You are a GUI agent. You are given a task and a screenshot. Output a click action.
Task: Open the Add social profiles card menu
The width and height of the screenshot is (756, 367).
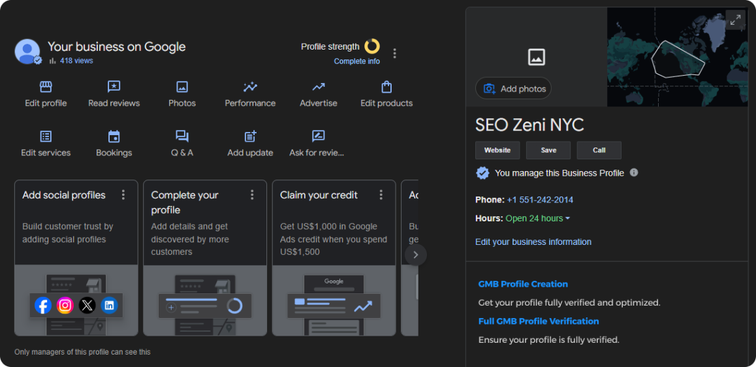123,195
